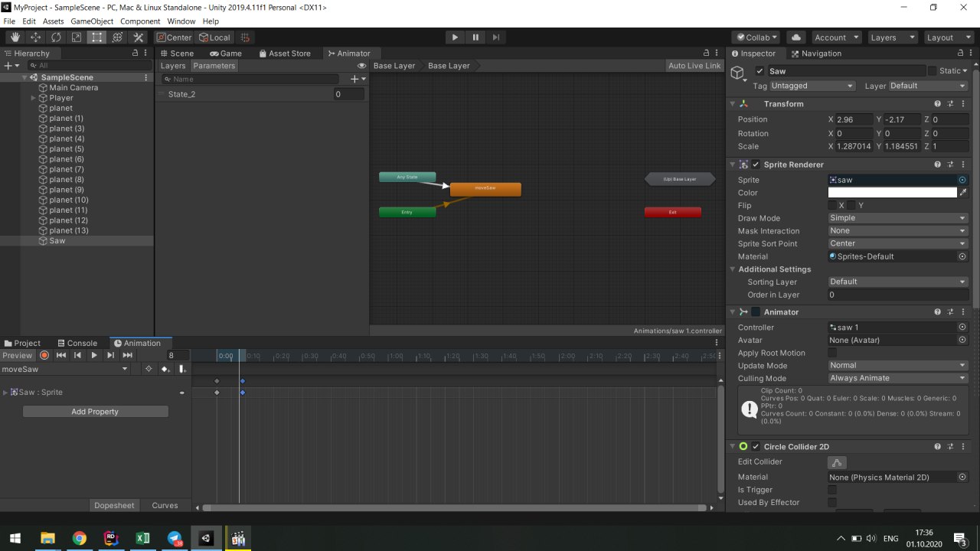
Task: Select the Rect Transform tool
Action: click(96, 37)
